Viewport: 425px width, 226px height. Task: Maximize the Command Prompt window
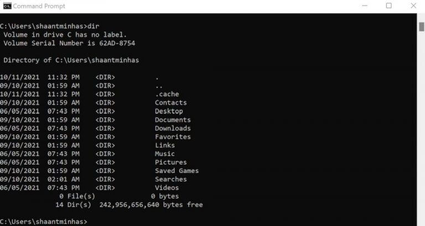(x=388, y=6)
